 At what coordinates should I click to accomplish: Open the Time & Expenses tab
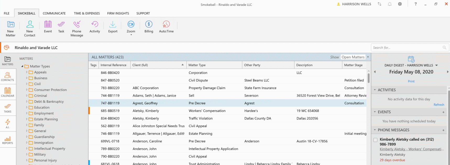(x=87, y=13)
